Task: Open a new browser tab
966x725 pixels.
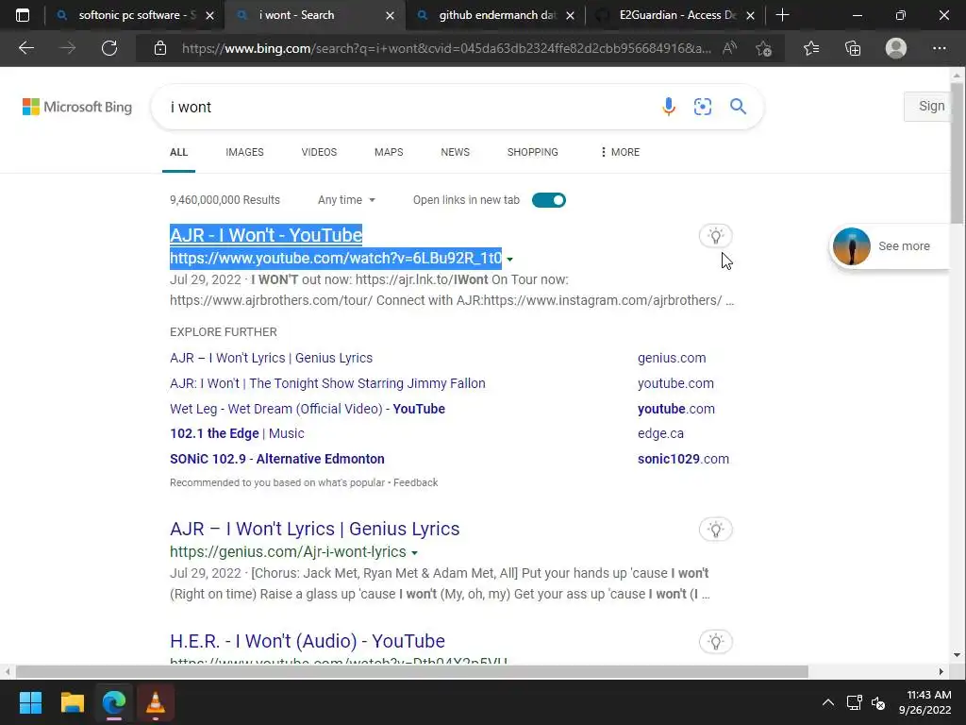Action: click(782, 15)
